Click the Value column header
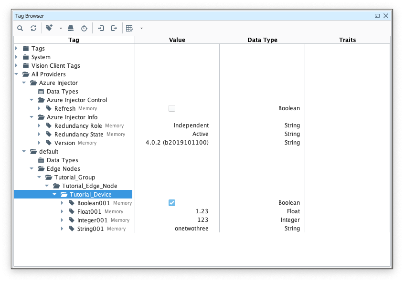 (177, 40)
